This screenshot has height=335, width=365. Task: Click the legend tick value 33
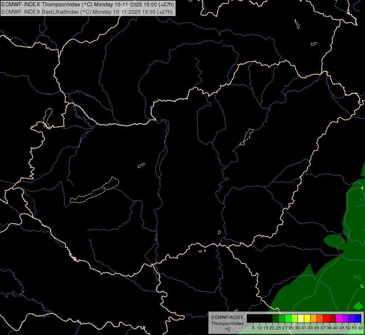(311, 328)
